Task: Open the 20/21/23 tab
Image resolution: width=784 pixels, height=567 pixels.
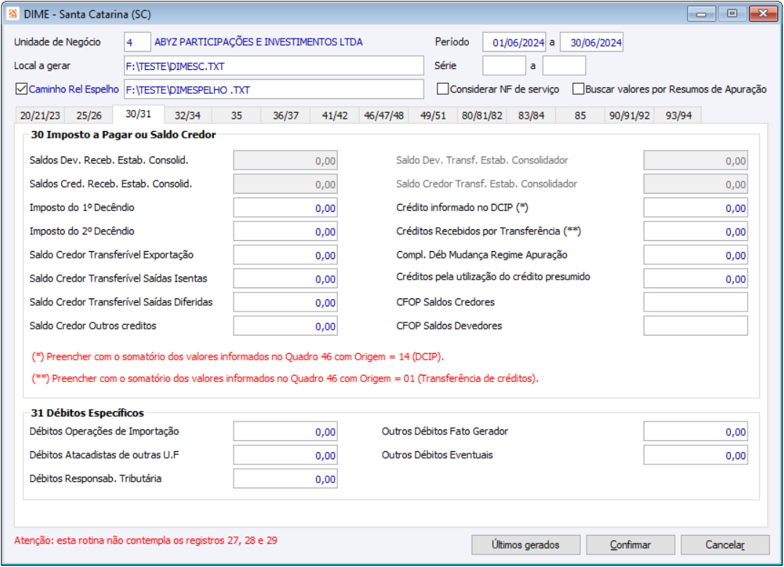Action: pyautogui.click(x=40, y=116)
